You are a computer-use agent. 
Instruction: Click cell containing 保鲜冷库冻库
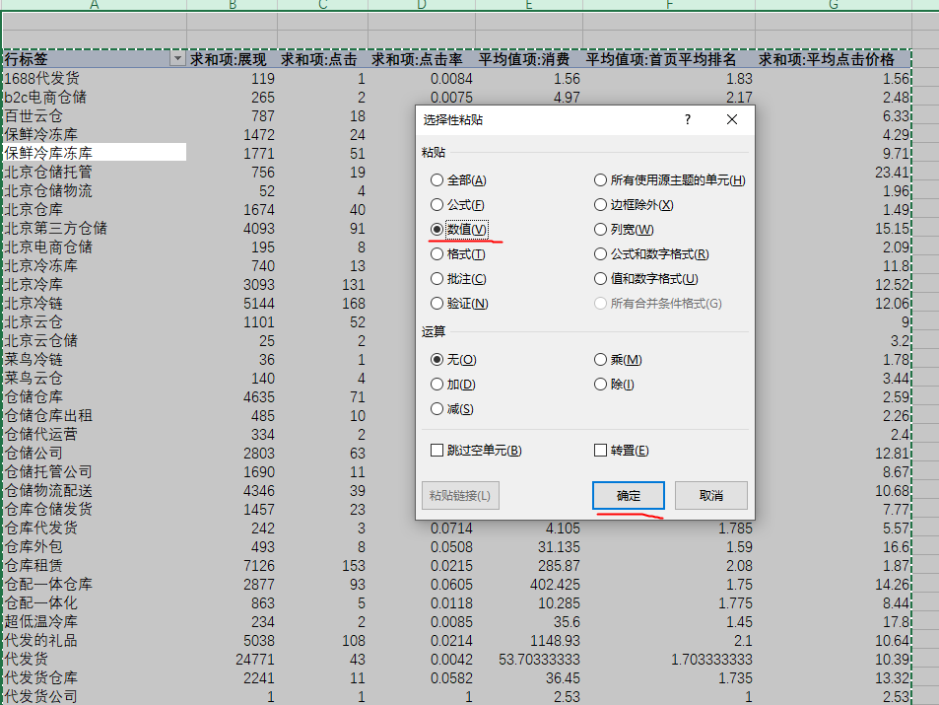click(94, 153)
